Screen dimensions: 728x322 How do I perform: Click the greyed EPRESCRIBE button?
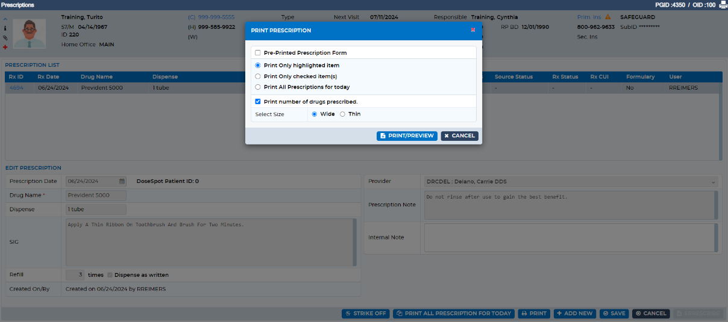699,314
